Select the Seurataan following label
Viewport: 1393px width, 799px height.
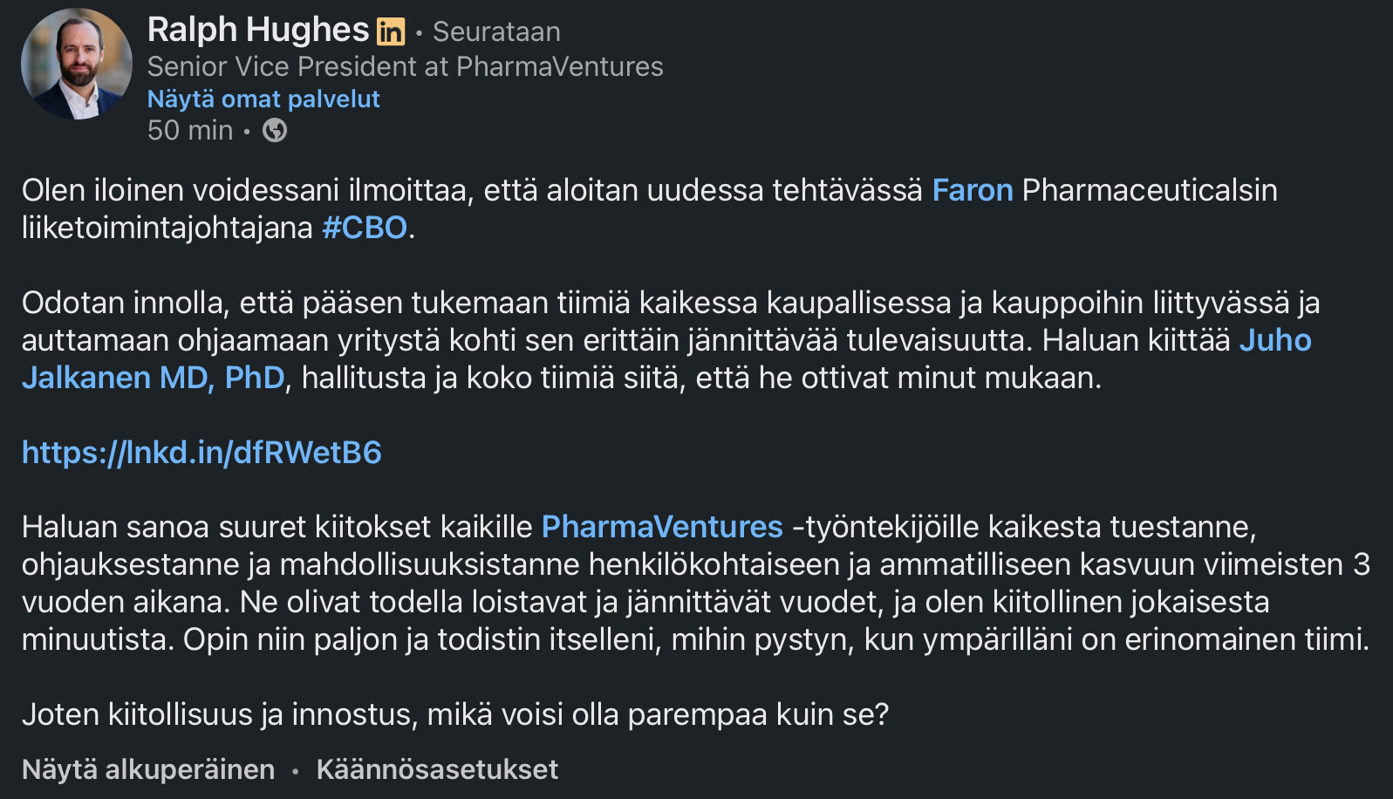496,32
